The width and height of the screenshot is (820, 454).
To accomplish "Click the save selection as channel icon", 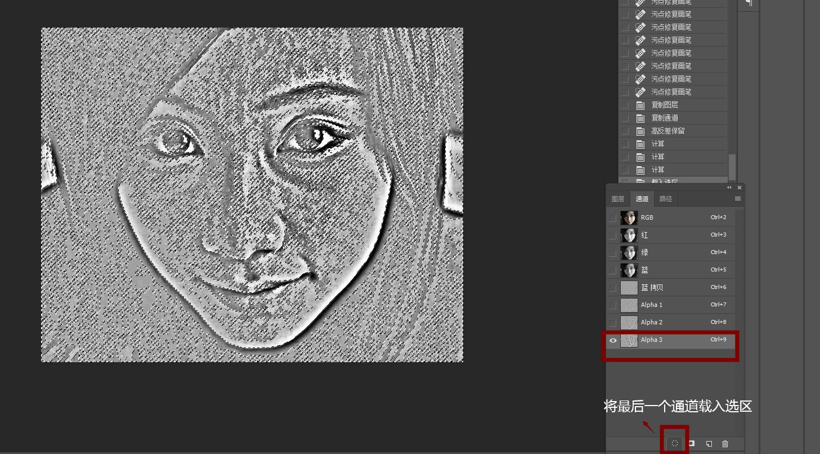I will pos(692,444).
